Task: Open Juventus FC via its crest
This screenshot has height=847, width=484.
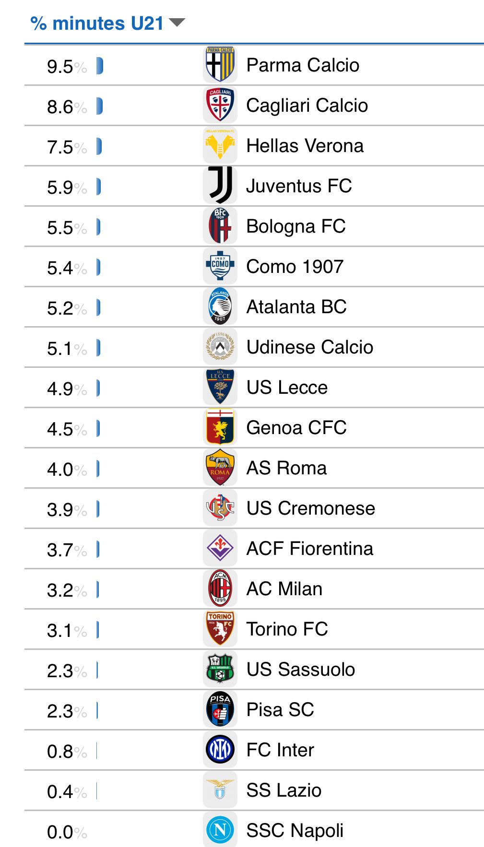Action: point(219,186)
